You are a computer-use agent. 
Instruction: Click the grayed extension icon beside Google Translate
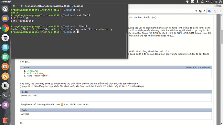pos(215,11)
